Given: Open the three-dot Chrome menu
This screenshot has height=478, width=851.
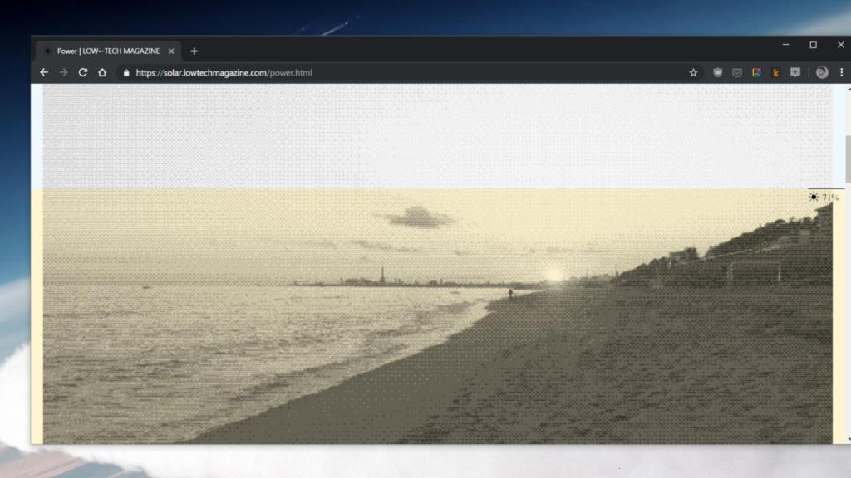Looking at the screenshot, I should pyautogui.click(x=842, y=72).
